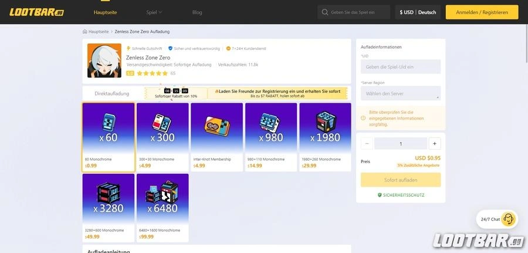Go to the Hauptseite navigation tab
The image size is (528, 253).
tap(106, 12)
